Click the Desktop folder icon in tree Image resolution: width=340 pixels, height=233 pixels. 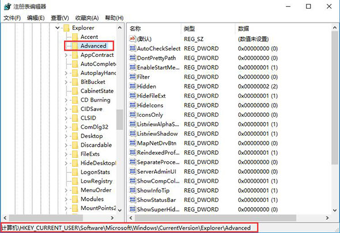(75, 136)
